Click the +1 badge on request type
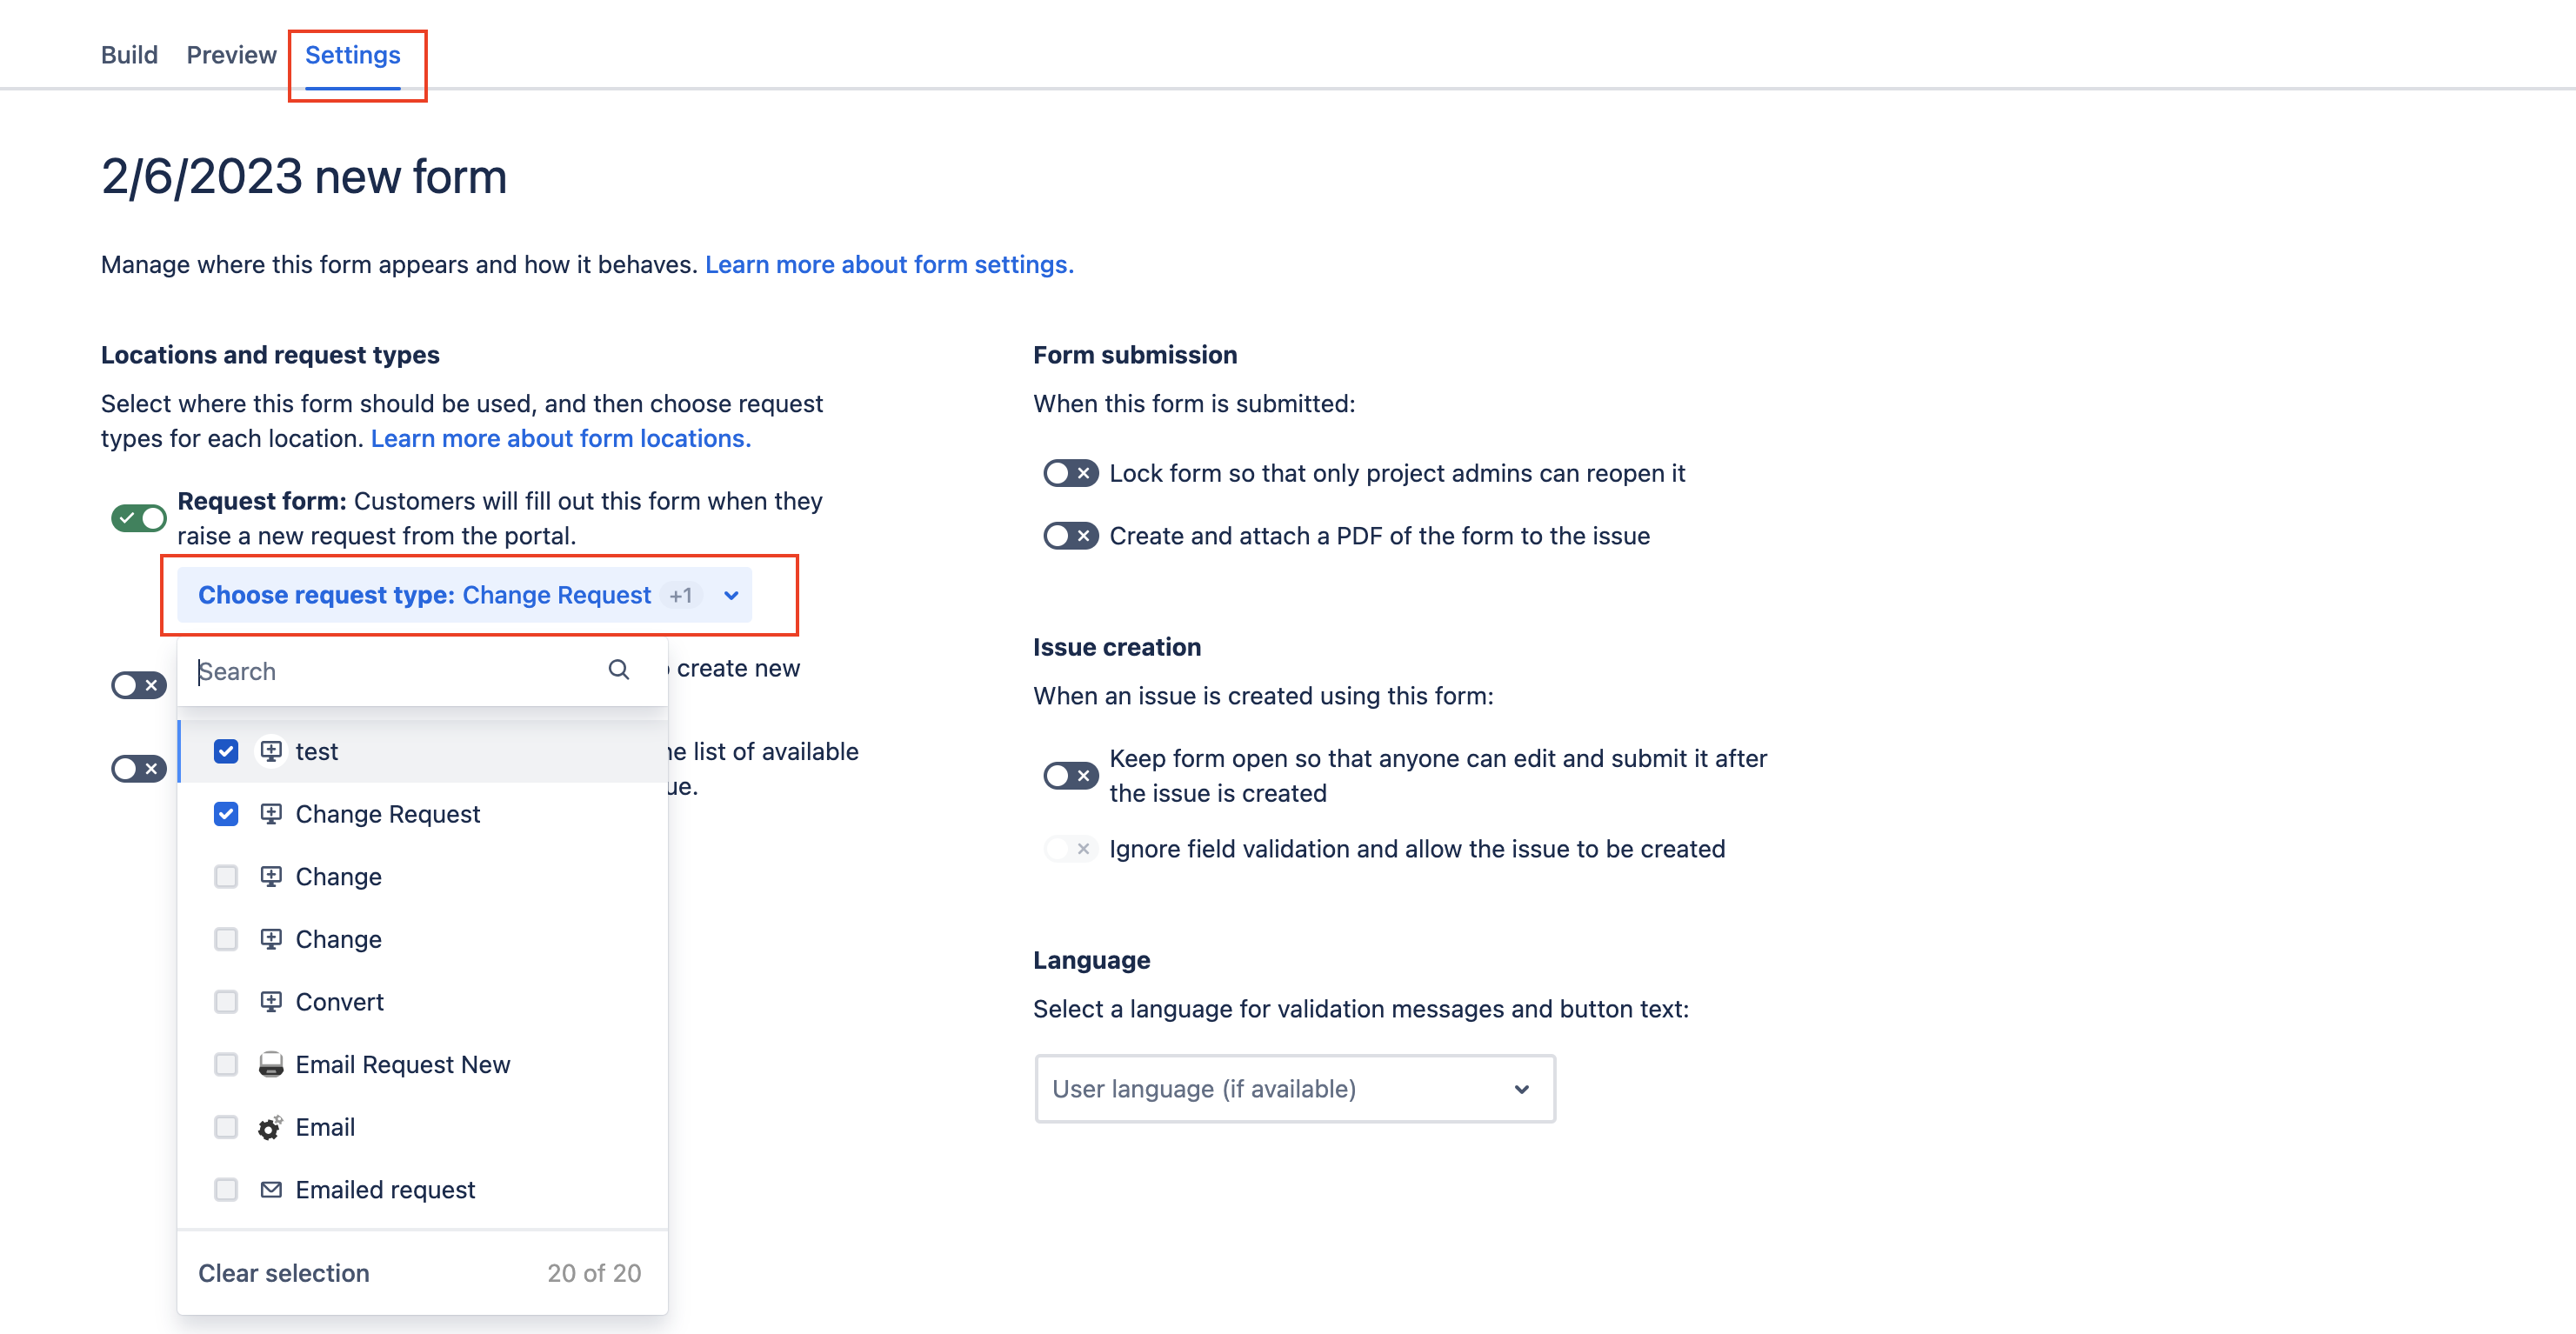 pyautogui.click(x=681, y=596)
